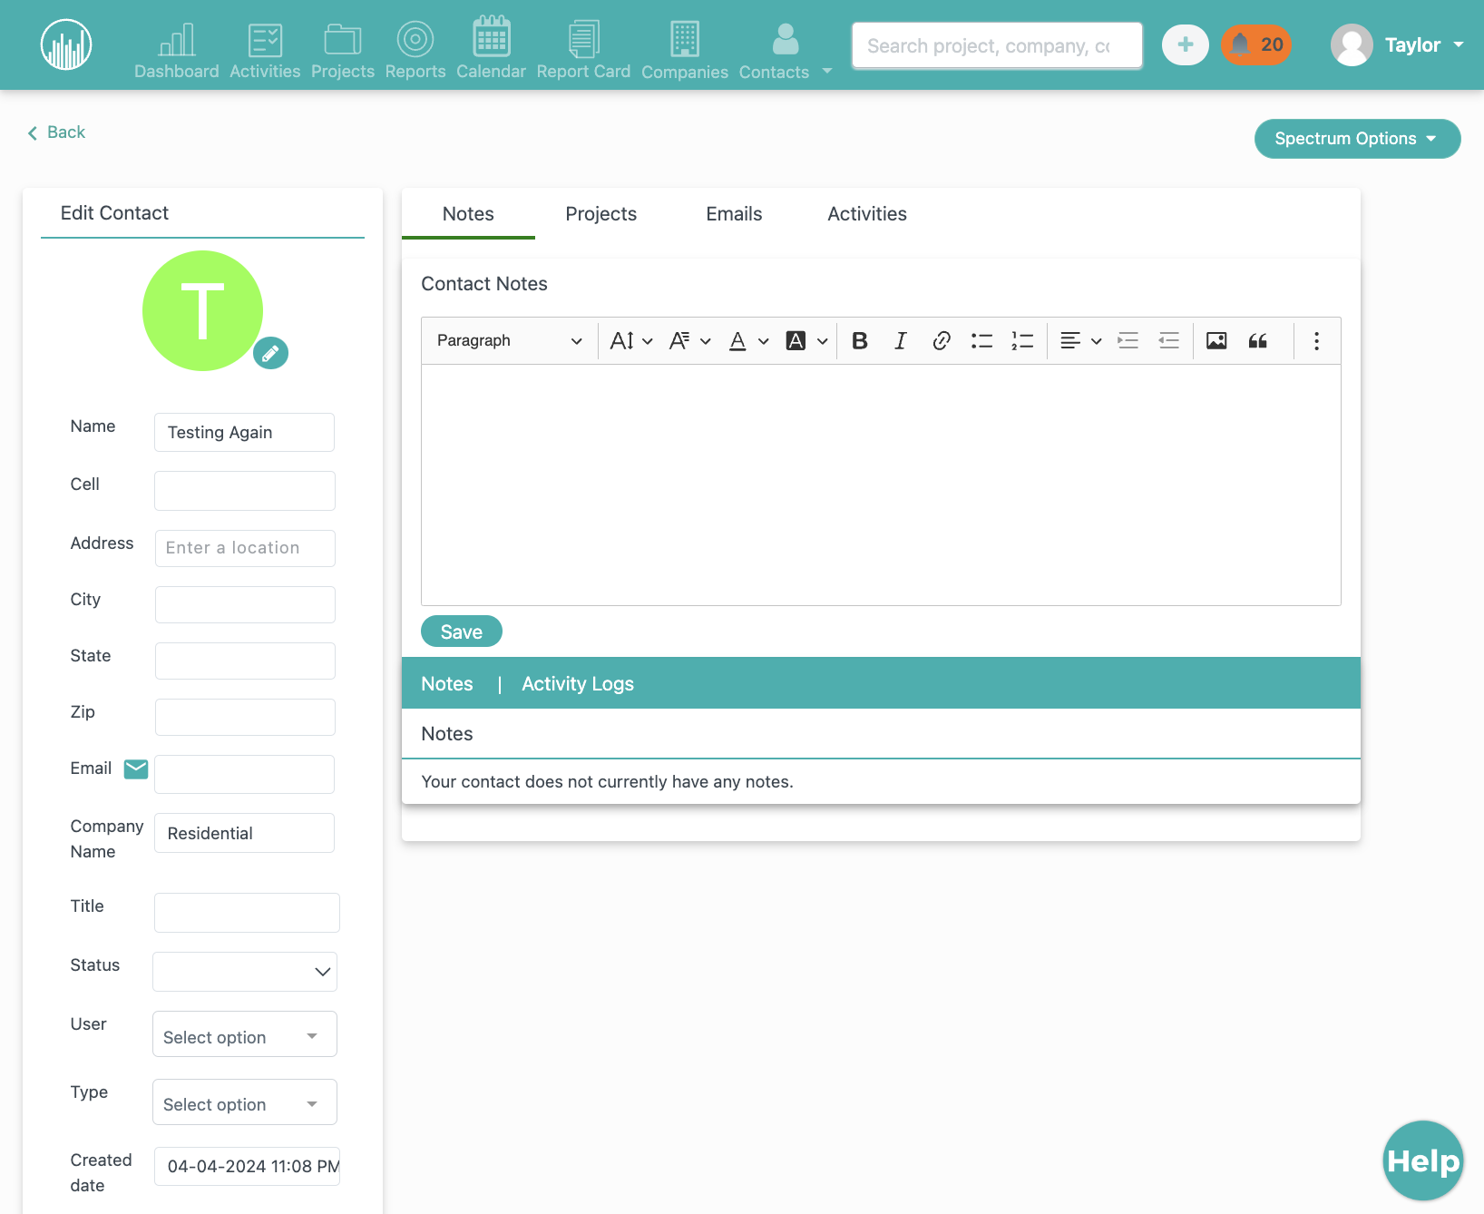
Task: Save the contact note
Action: click(x=462, y=631)
